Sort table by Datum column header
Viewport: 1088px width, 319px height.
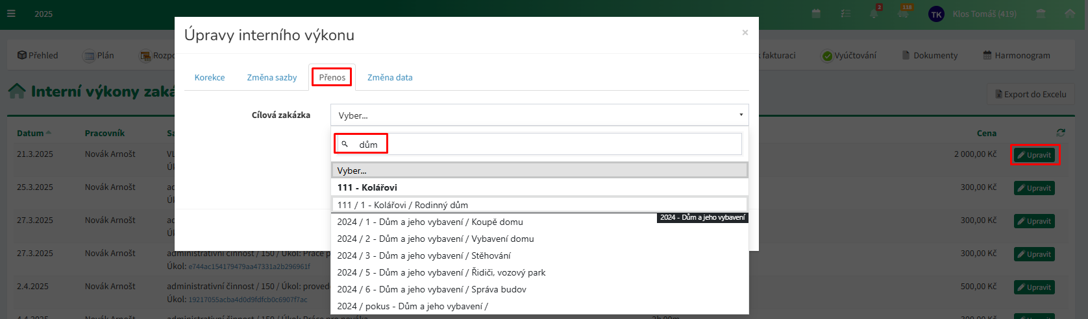pyautogui.click(x=31, y=133)
